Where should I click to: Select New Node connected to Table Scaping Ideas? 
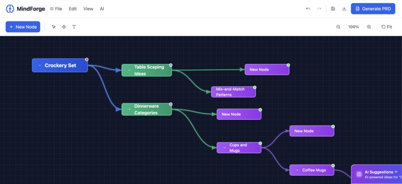(x=267, y=70)
